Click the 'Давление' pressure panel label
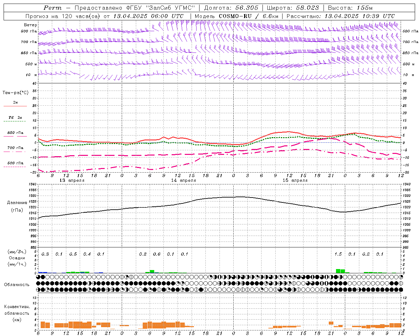This screenshot has height=336, width=420. (x=17, y=203)
